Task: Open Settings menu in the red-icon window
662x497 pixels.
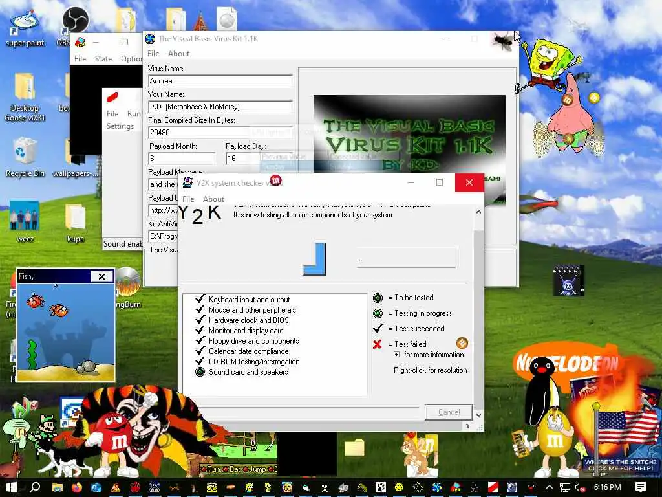Action: point(120,126)
